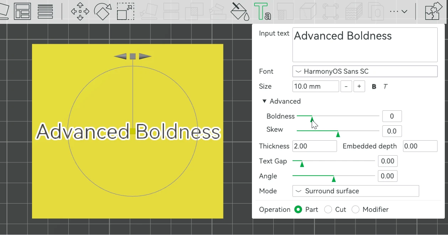The height and width of the screenshot is (235, 448).
Task: Click the Boldness value field
Action: 392,116
